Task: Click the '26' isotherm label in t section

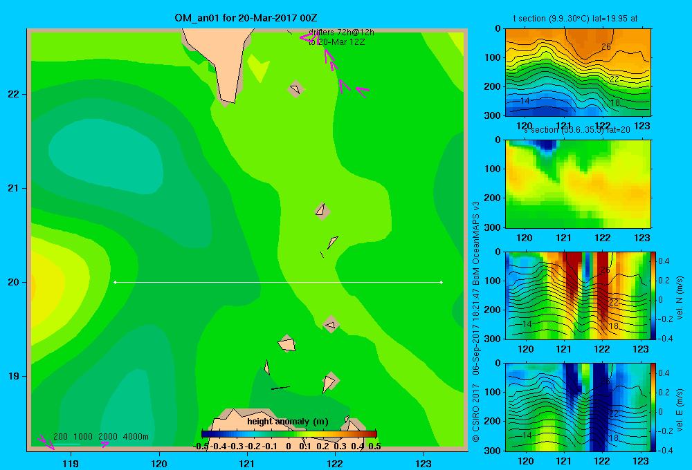Action: tap(606, 47)
